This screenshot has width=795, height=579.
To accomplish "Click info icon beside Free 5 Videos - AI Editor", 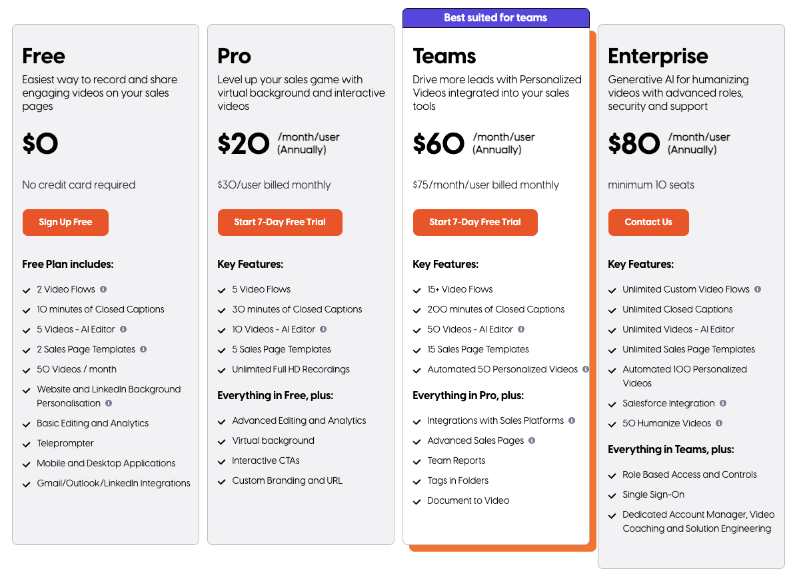I will pos(123,329).
